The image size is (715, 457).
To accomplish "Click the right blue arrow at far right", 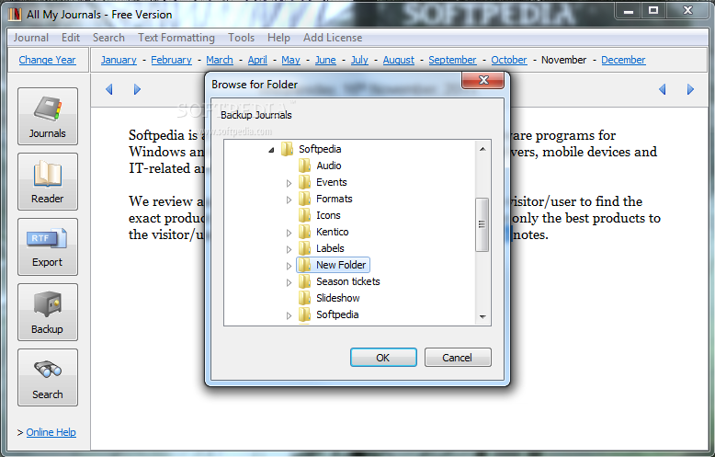I will (x=690, y=89).
